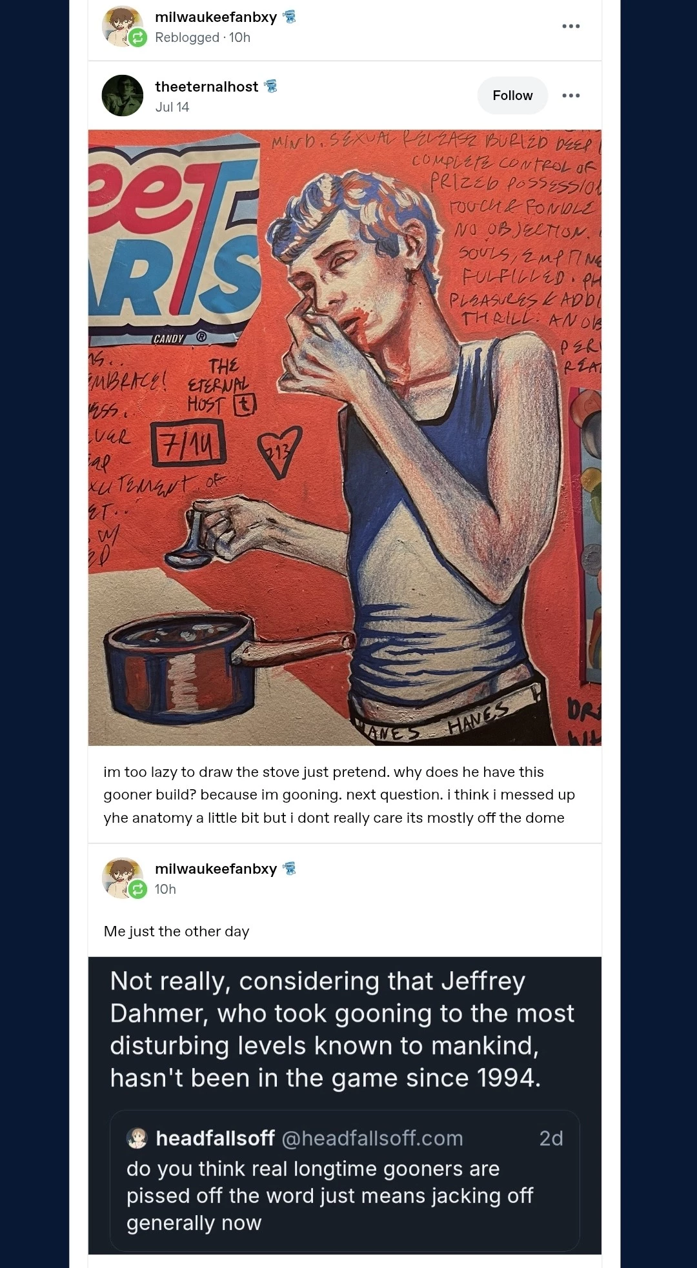Open the Jeffrey Dahmer quote screenshot image
The image size is (697, 1268).
point(345,1105)
